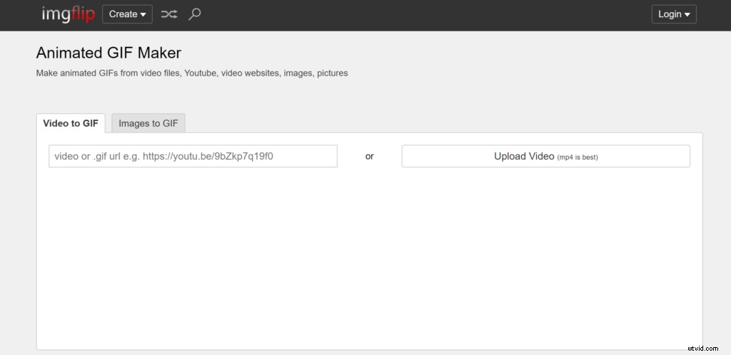Open search with the magnifying glass icon
This screenshot has width=731, height=355.
pos(194,14)
